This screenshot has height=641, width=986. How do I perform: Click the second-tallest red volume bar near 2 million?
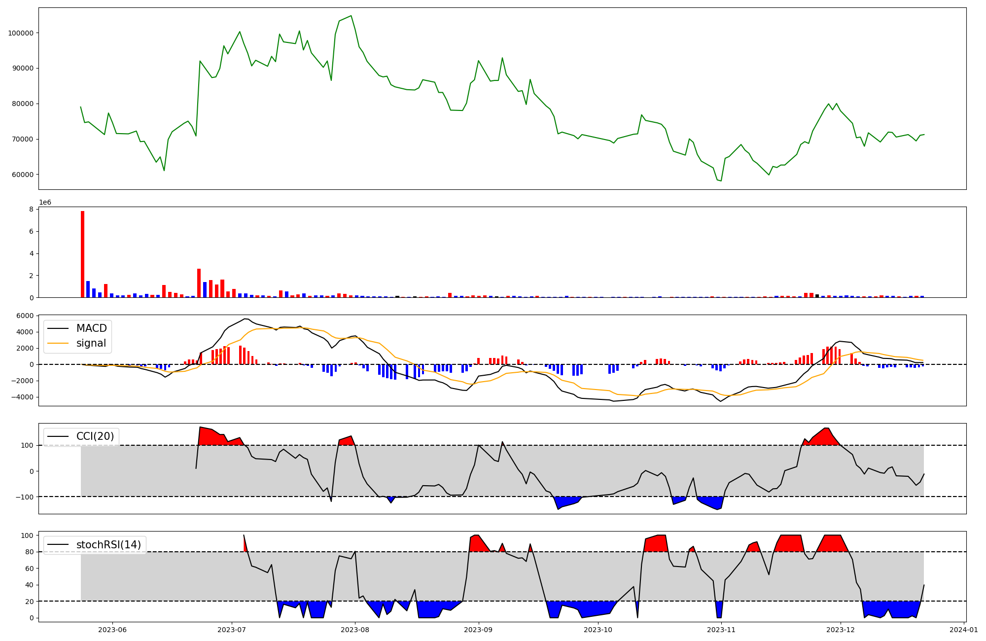199,283
